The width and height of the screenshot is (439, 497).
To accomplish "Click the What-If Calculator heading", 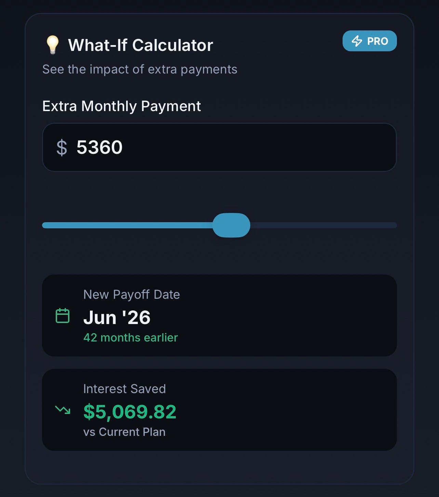I will tap(141, 45).
